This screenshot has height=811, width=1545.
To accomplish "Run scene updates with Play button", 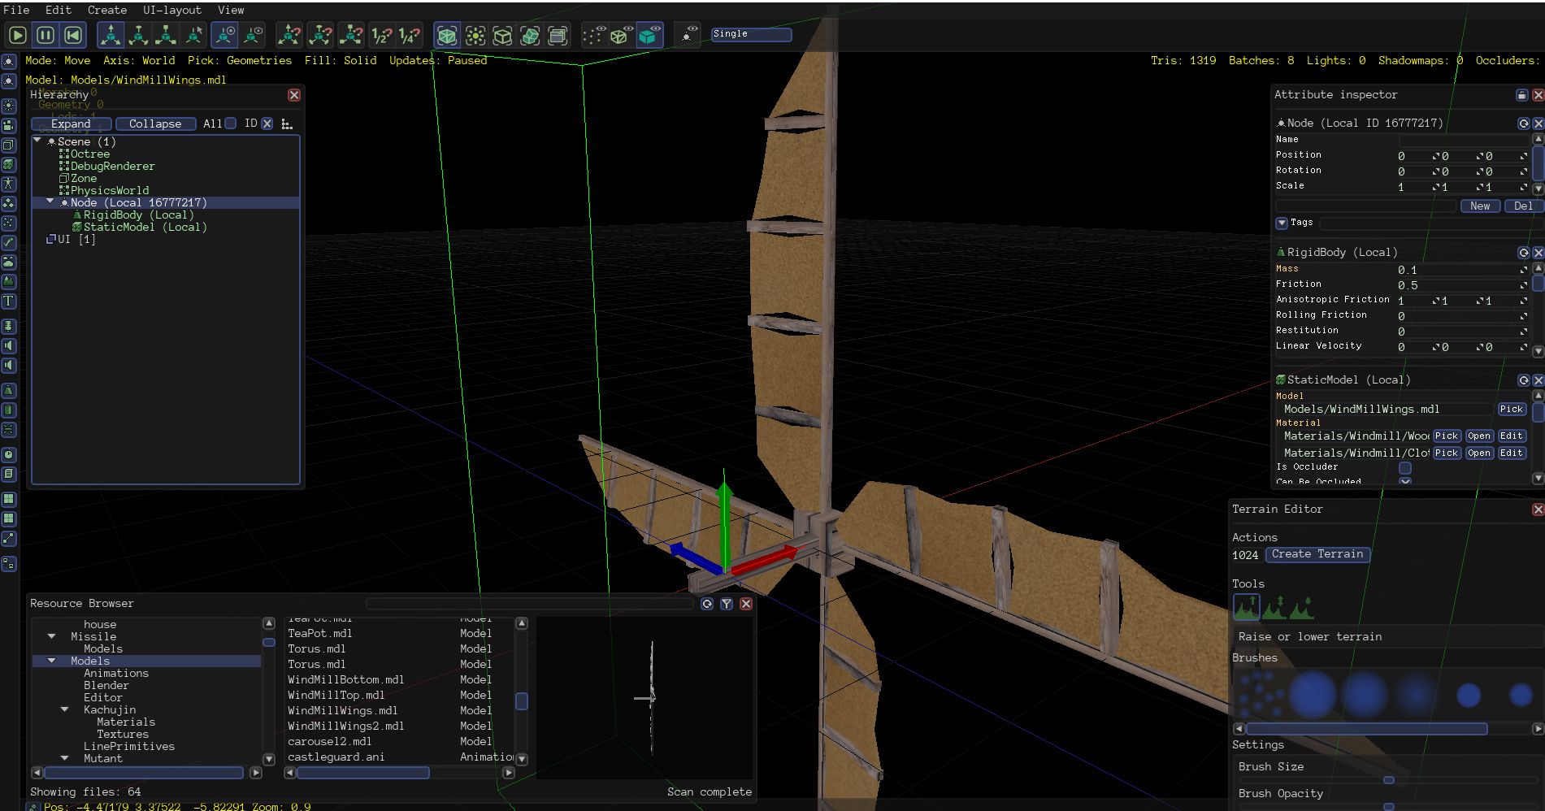I will [x=18, y=35].
